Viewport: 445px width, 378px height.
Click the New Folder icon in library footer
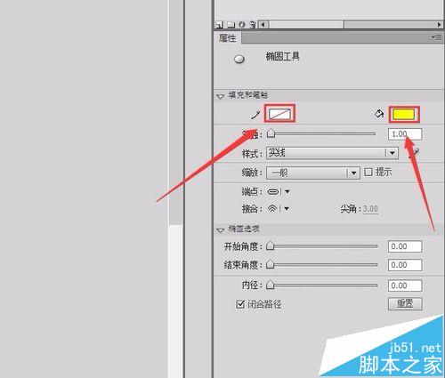tap(231, 25)
